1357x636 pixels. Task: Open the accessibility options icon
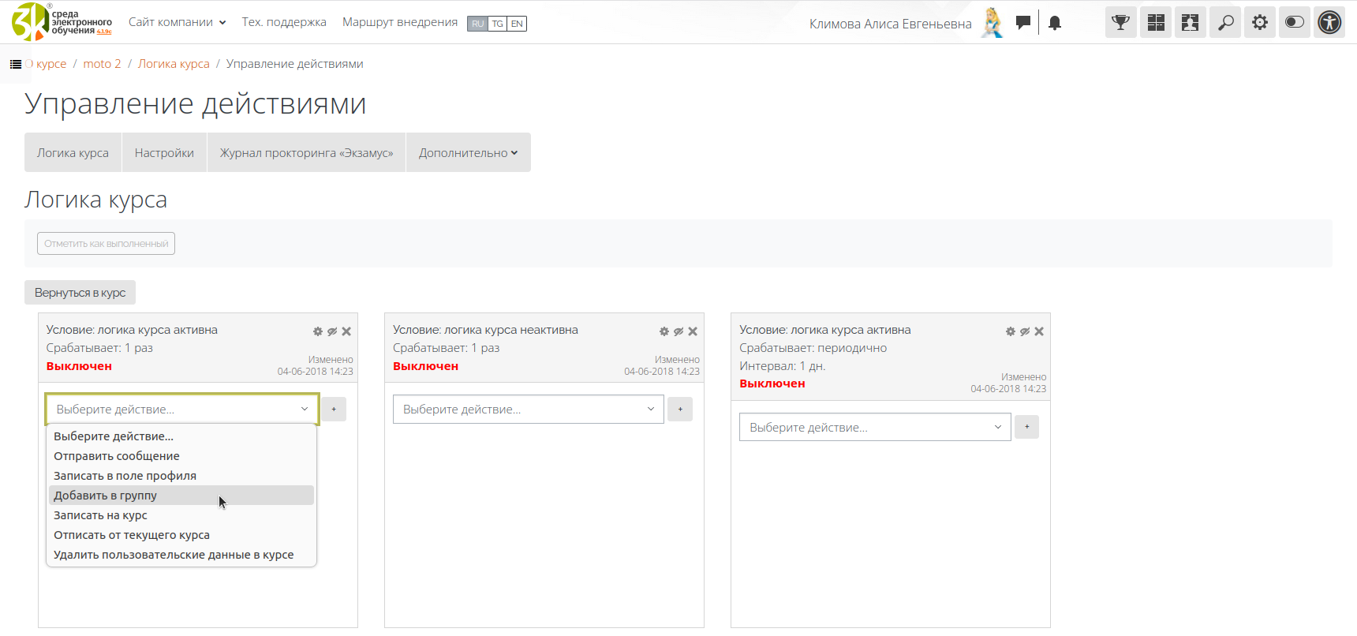coord(1329,23)
